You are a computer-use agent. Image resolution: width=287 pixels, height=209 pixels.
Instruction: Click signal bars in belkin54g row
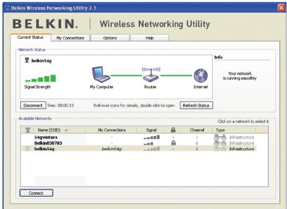coord(152,149)
